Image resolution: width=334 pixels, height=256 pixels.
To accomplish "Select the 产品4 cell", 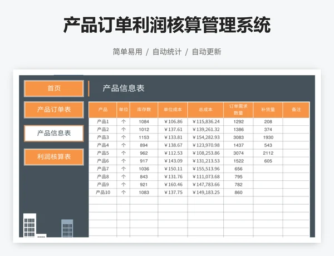I will point(102,145).
